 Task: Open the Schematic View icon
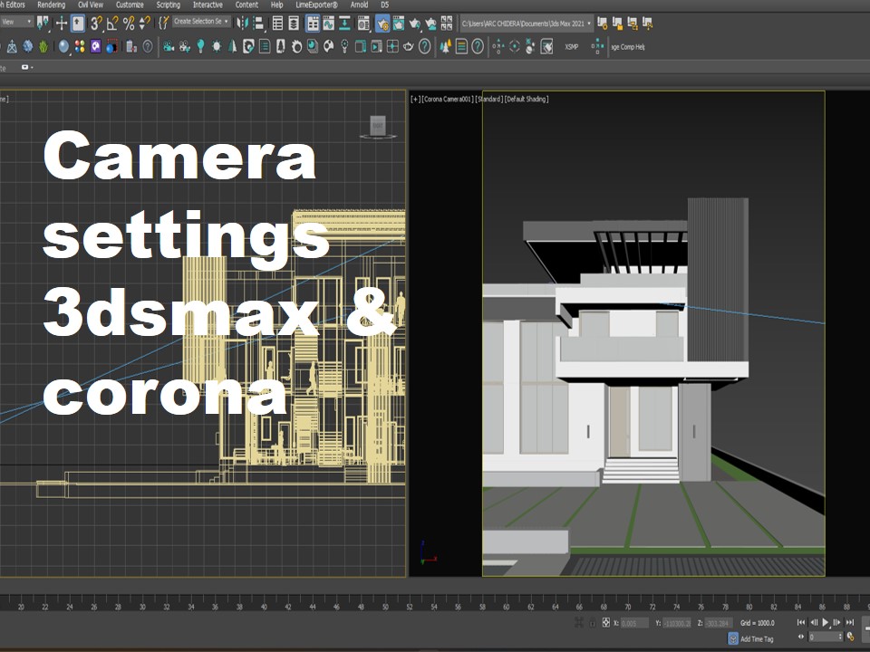[x=344, y=24]
